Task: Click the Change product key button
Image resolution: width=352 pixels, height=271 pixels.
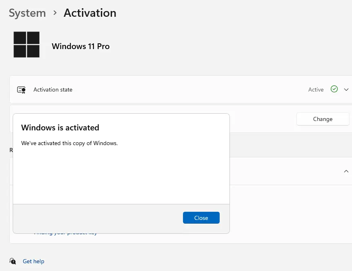Action: click(323, 119)
